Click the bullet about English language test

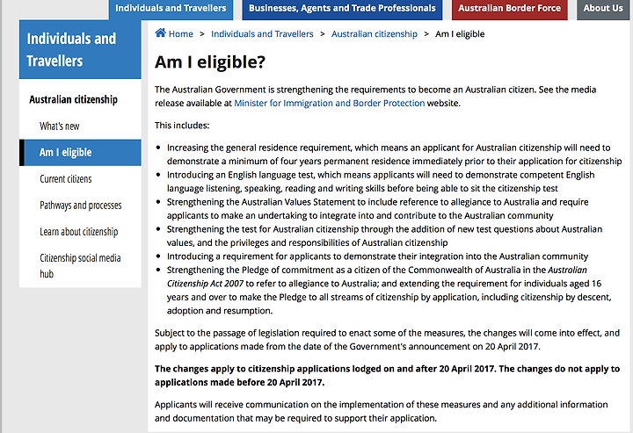click(381, 182)
